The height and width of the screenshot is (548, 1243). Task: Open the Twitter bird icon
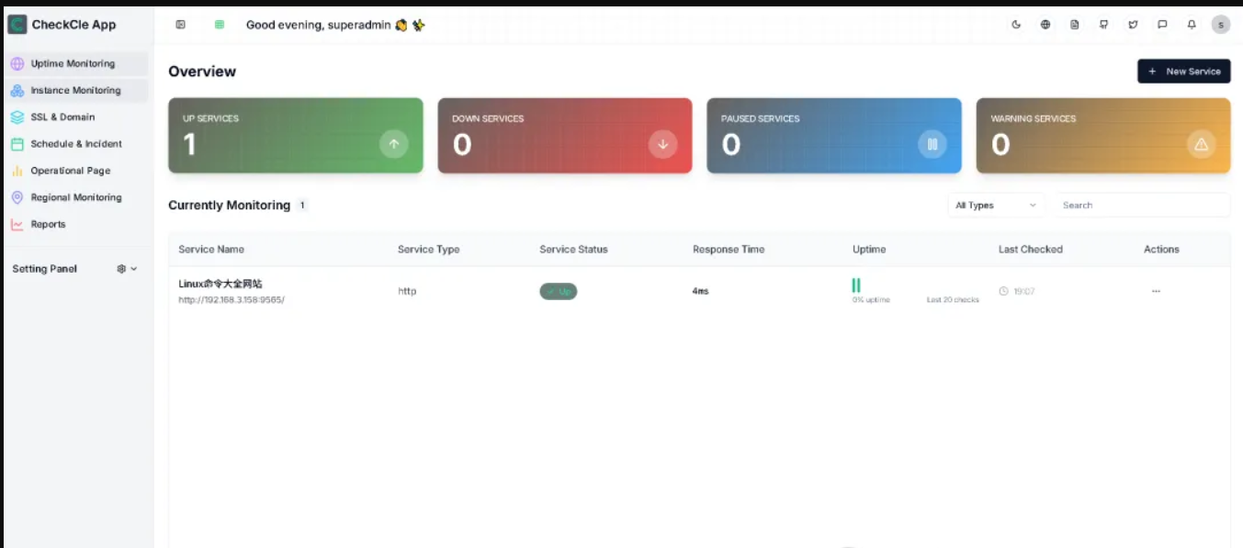click(1133, 25)
